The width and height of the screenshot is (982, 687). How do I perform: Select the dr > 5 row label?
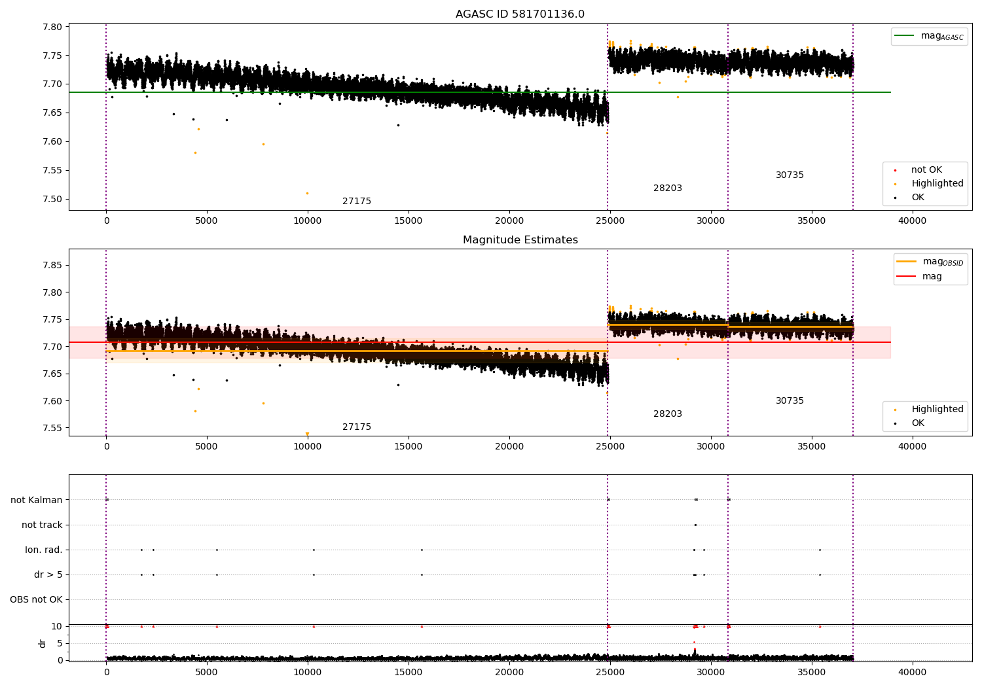coord(48,574)
